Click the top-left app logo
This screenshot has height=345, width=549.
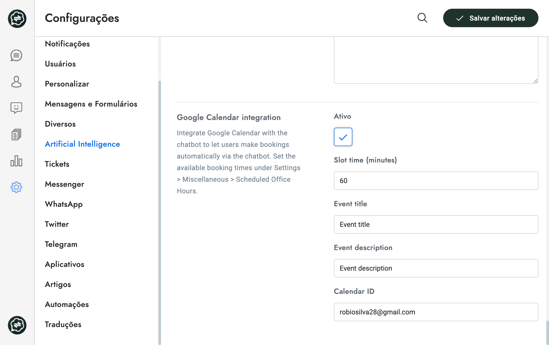point(17,18)
